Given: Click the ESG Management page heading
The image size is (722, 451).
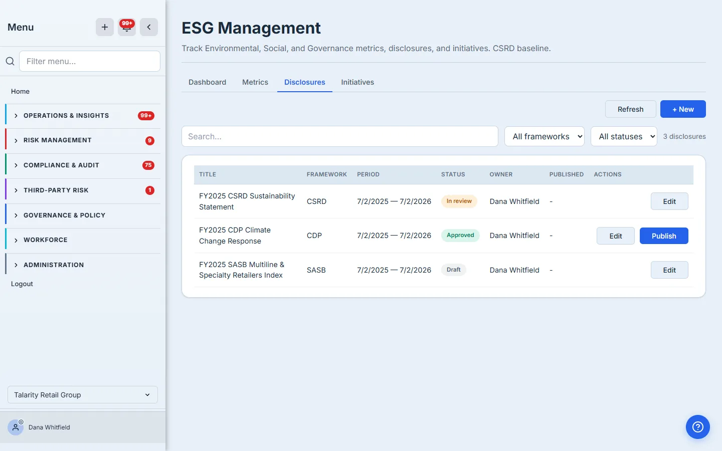Looking at the screenshot, I should coord(251,28).
